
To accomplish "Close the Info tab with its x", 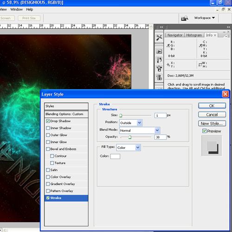I will tap(215, 35).
